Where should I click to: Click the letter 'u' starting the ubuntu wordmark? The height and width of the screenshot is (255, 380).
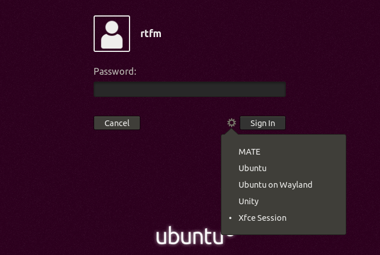[x=161, y=237]
